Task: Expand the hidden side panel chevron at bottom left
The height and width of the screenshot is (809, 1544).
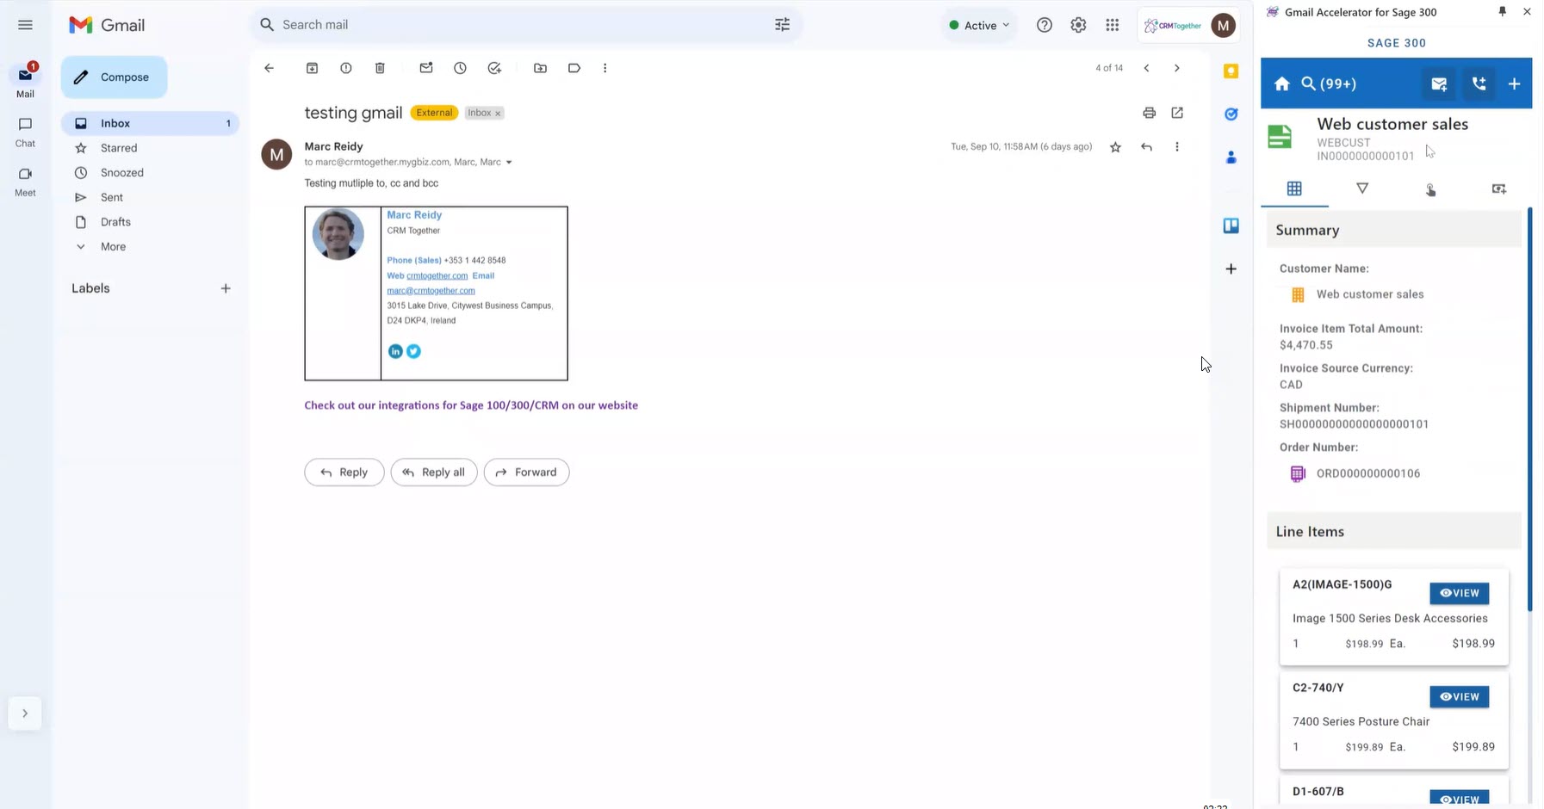Action: pyautogui.click(x=25, y=713)
